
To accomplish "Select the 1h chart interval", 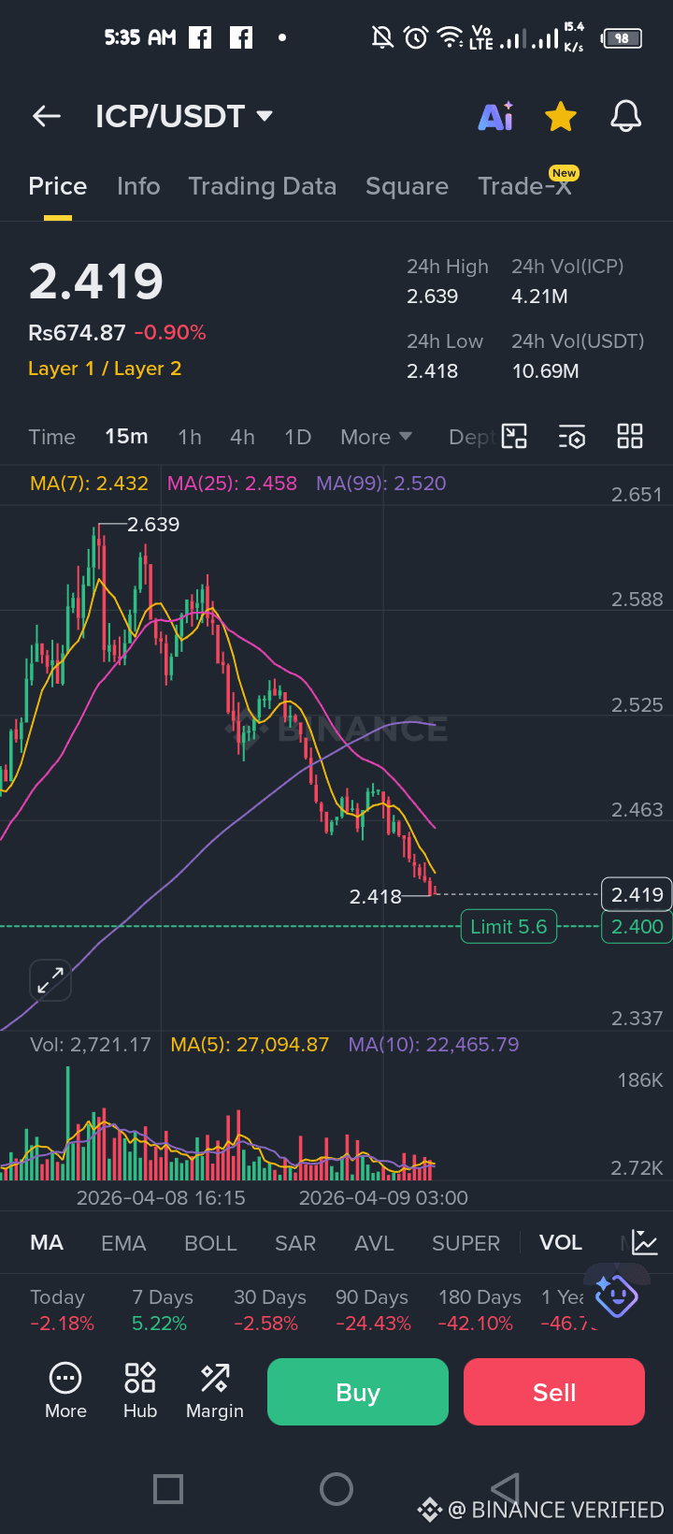I will point(190,437).
